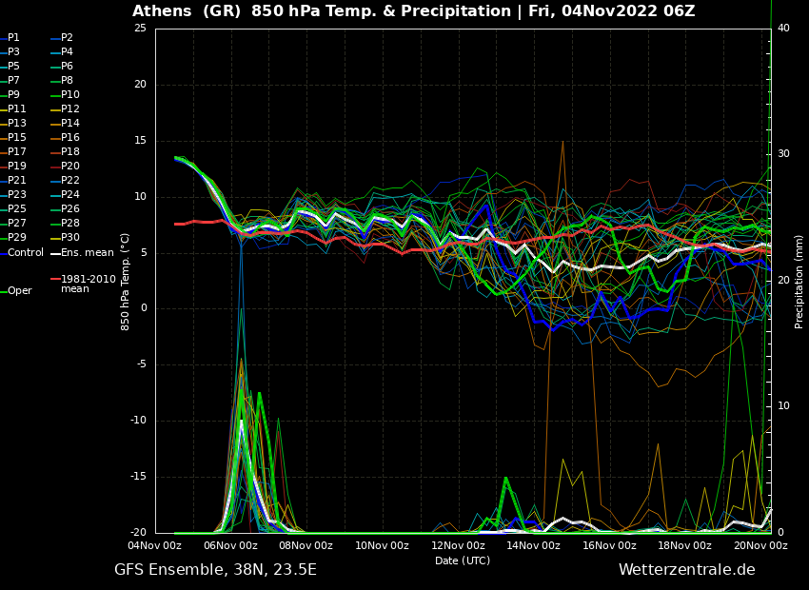Image resolution: width=809 pixels, height=590 pixels.
Task: Click the 08Nov 00z date label
Action: [x=307, y=545]
